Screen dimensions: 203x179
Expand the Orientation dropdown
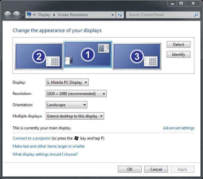click(x=66, y=105)
